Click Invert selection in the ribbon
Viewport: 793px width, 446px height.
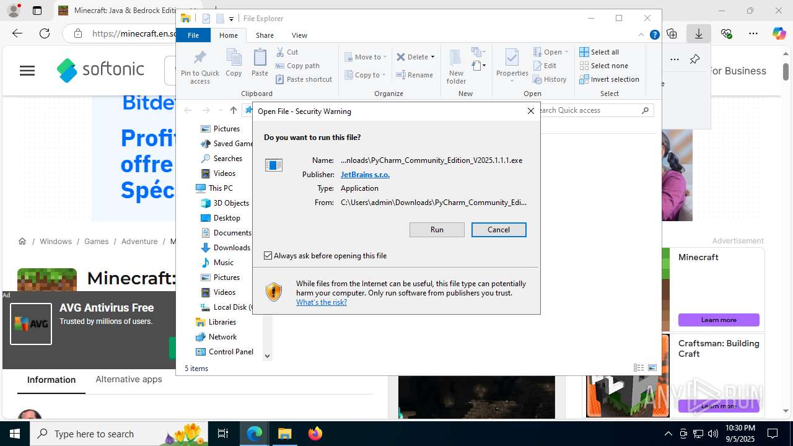pos(609,79)
